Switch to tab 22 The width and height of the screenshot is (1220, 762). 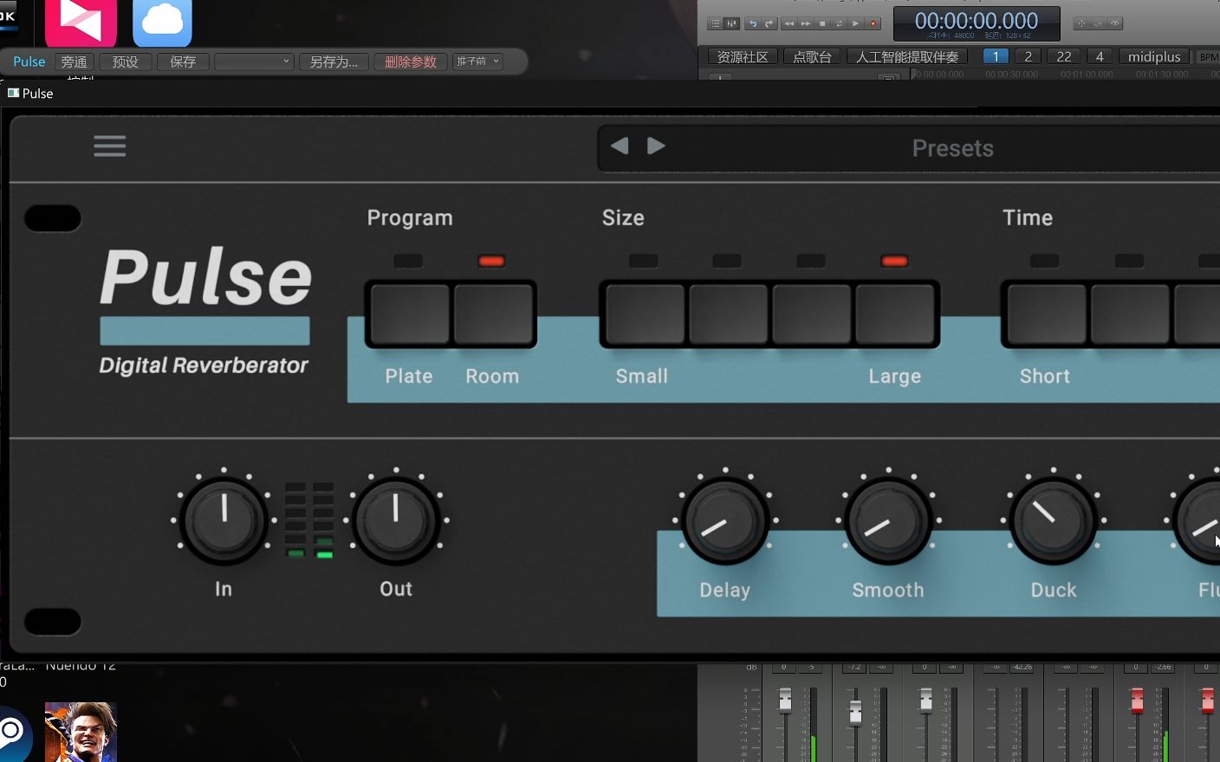point(1064,56)
